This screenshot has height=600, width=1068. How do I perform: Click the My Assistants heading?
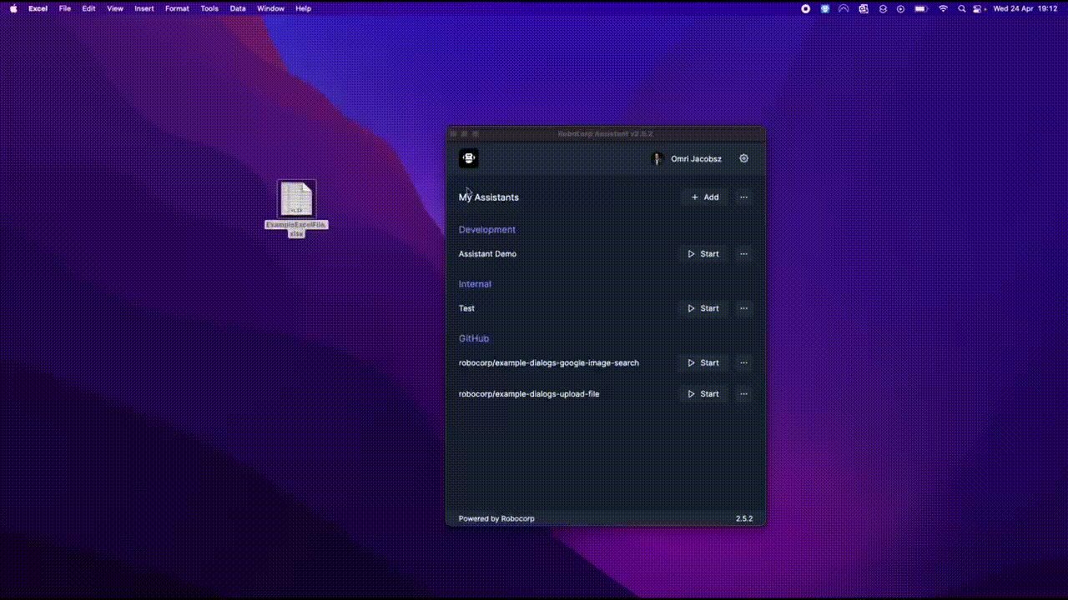(489, 197)
